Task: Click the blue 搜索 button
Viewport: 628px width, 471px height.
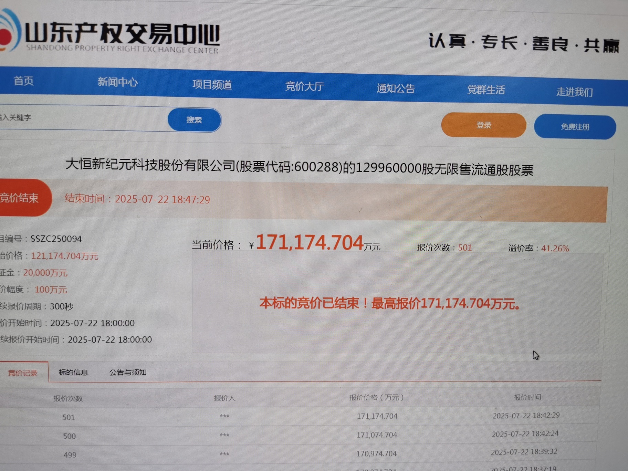Action: [x=195, y=120]
